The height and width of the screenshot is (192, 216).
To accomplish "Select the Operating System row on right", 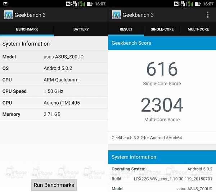I will (162, 169).
